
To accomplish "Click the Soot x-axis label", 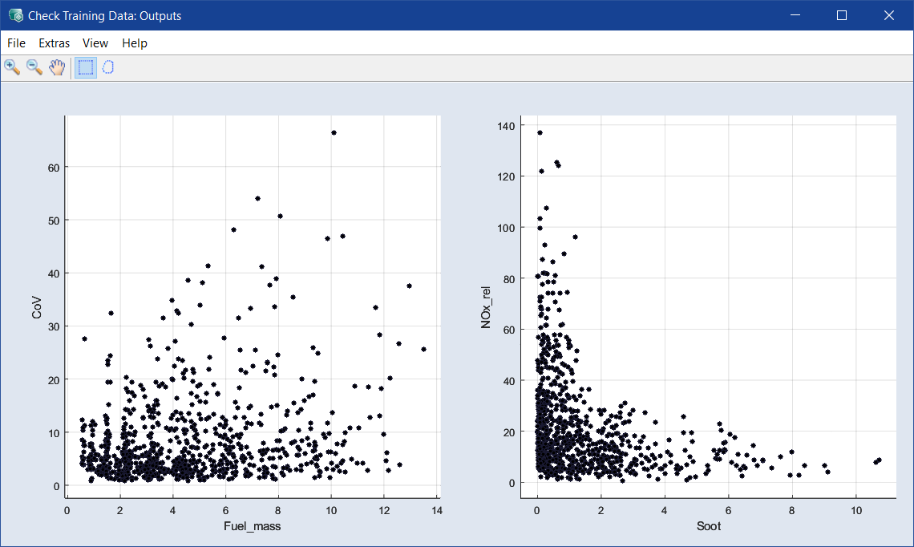I will click(708, 526).
